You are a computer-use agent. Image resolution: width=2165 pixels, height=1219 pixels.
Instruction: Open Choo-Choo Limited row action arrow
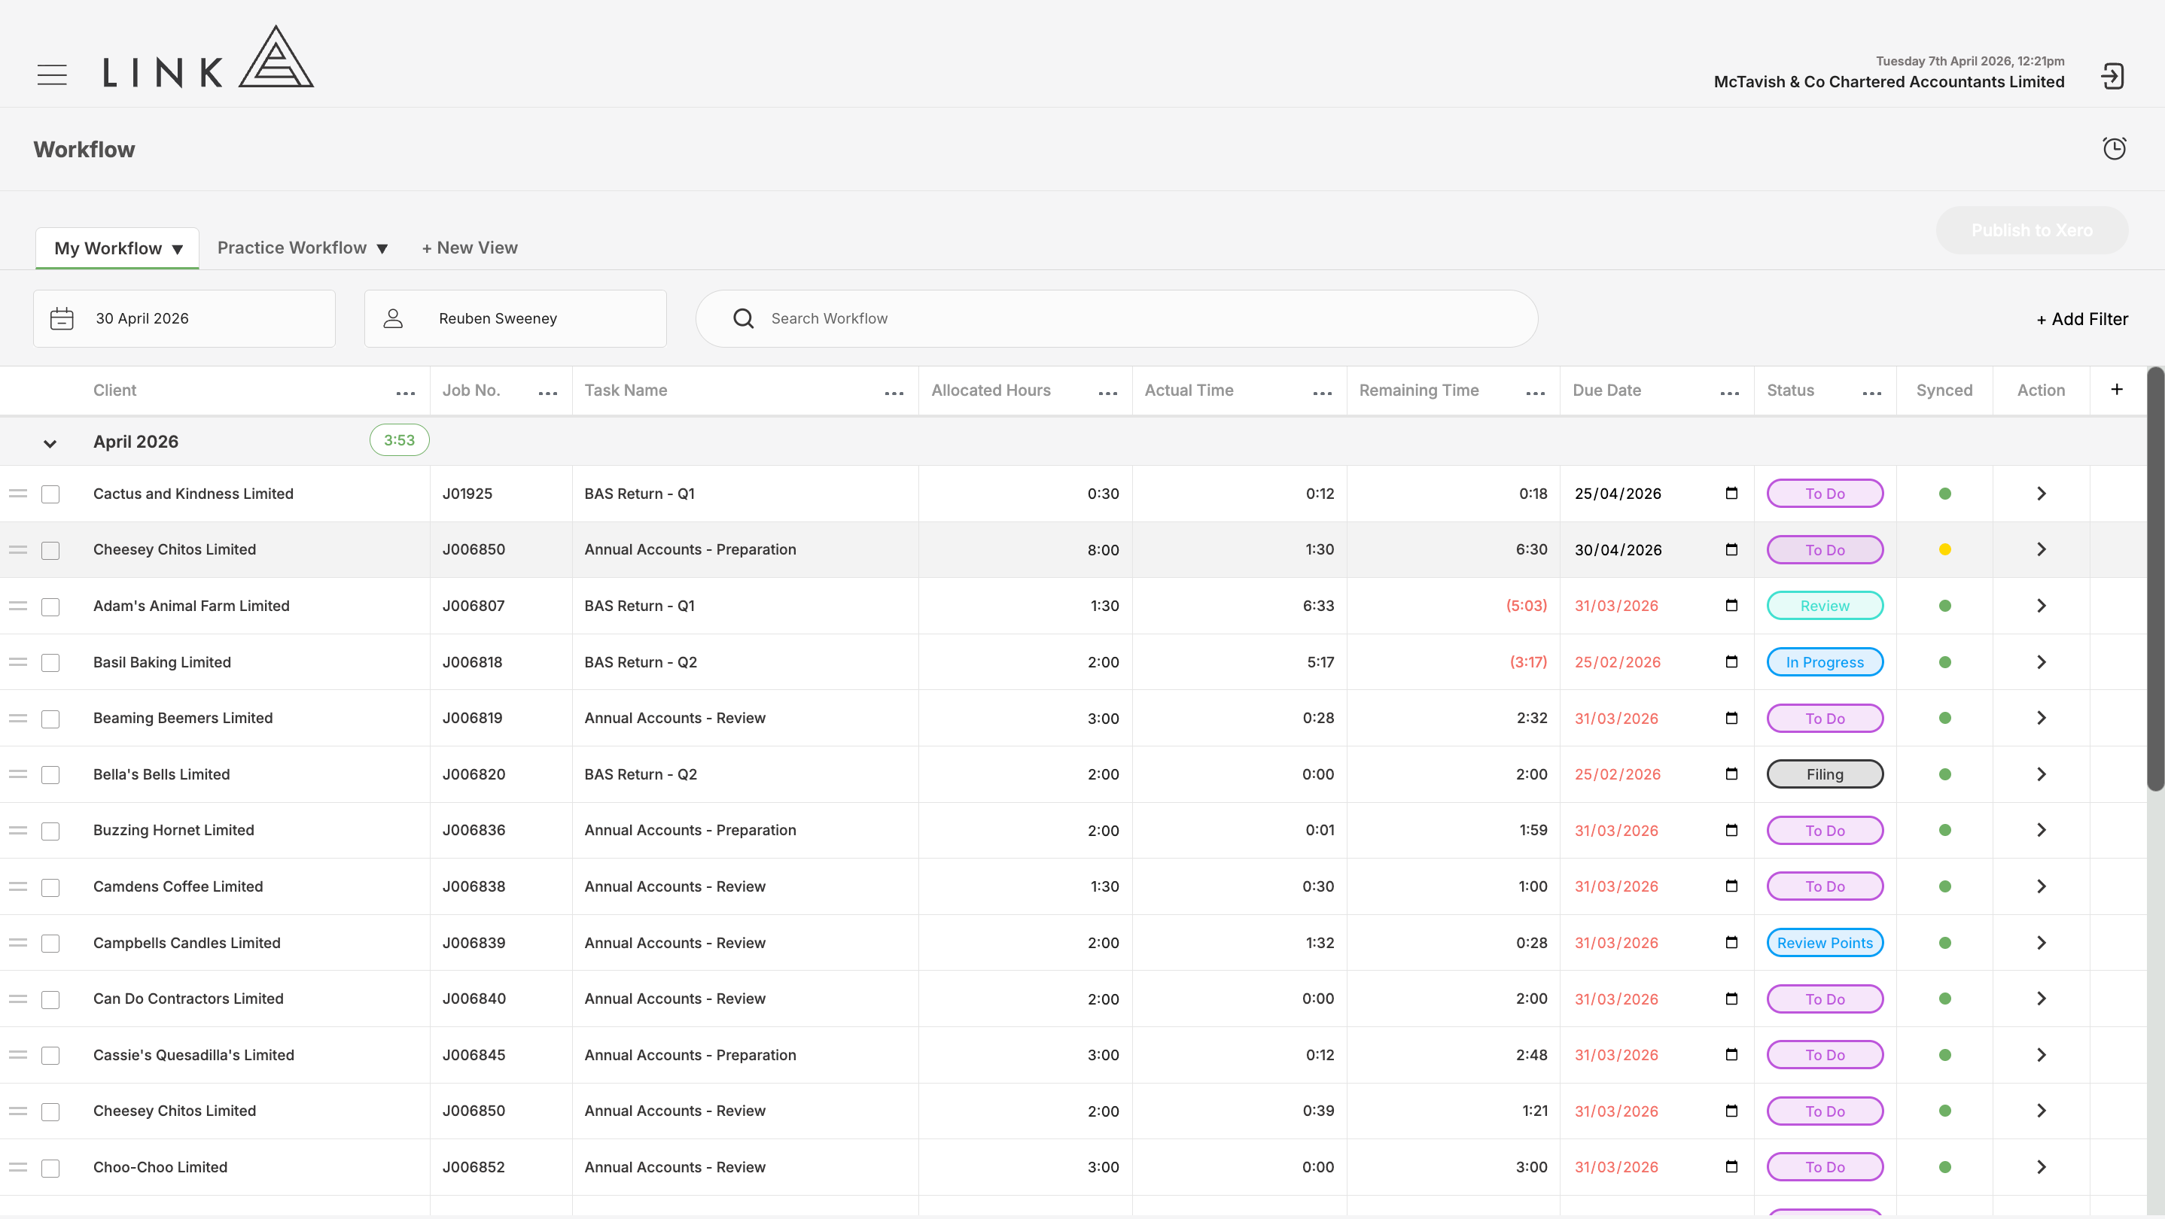[x=2042, y=1167]
